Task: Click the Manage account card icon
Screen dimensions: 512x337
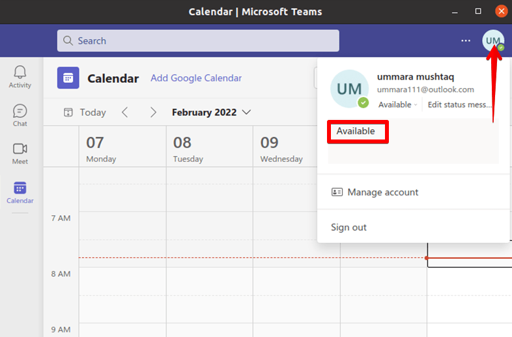Action: coord(337,192)
